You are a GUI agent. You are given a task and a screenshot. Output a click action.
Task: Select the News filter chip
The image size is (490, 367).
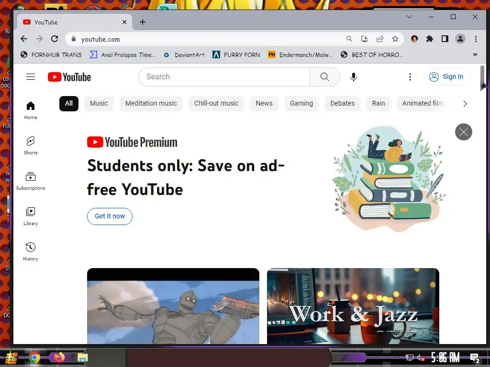264,103
